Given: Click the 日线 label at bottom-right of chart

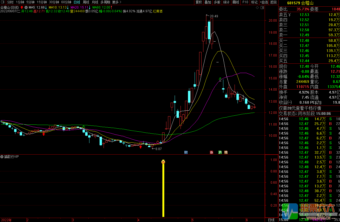Looking at the screenshot, I should pyautogui.click(x=271, y=220).
